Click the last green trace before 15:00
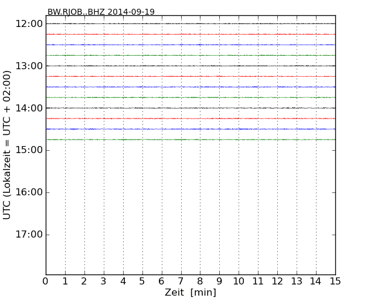The image size is (381, 305). click(190, 140)
